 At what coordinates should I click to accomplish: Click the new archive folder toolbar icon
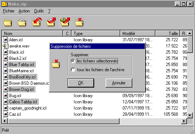(8, 22)
